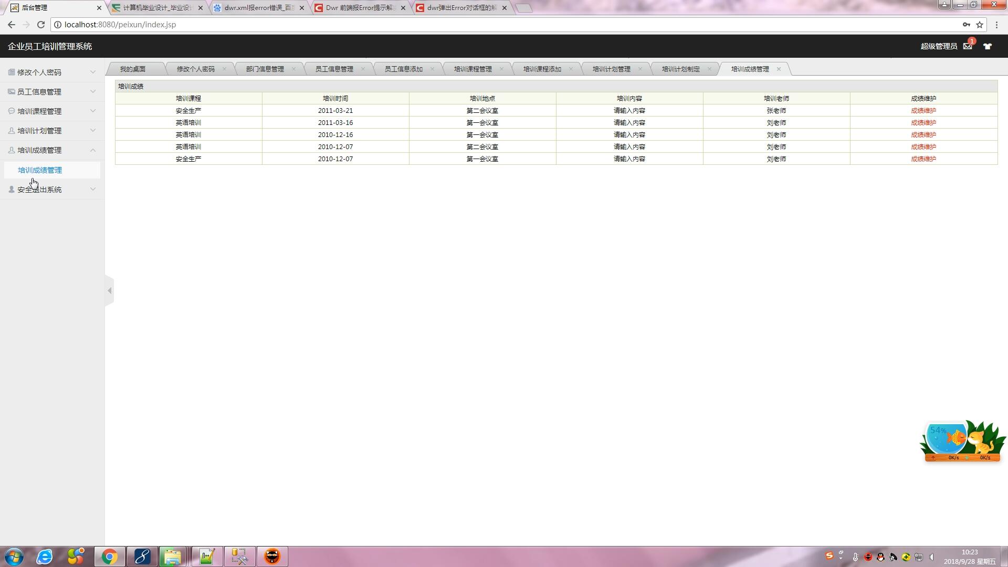Click the shirt skin icon in header
The width and height of the screenshot is (1008, 567).
point(988,46)
